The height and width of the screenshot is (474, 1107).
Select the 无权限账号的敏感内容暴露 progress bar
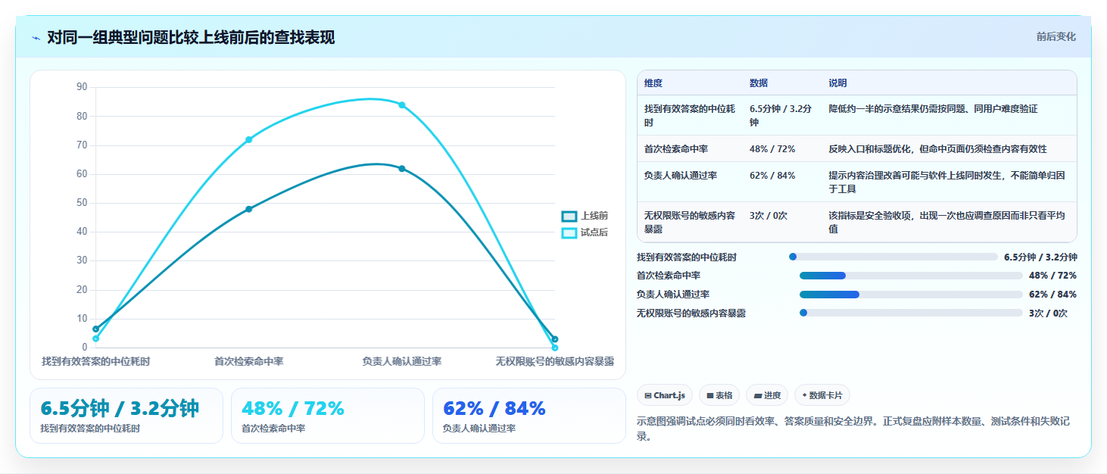[912, 313]
